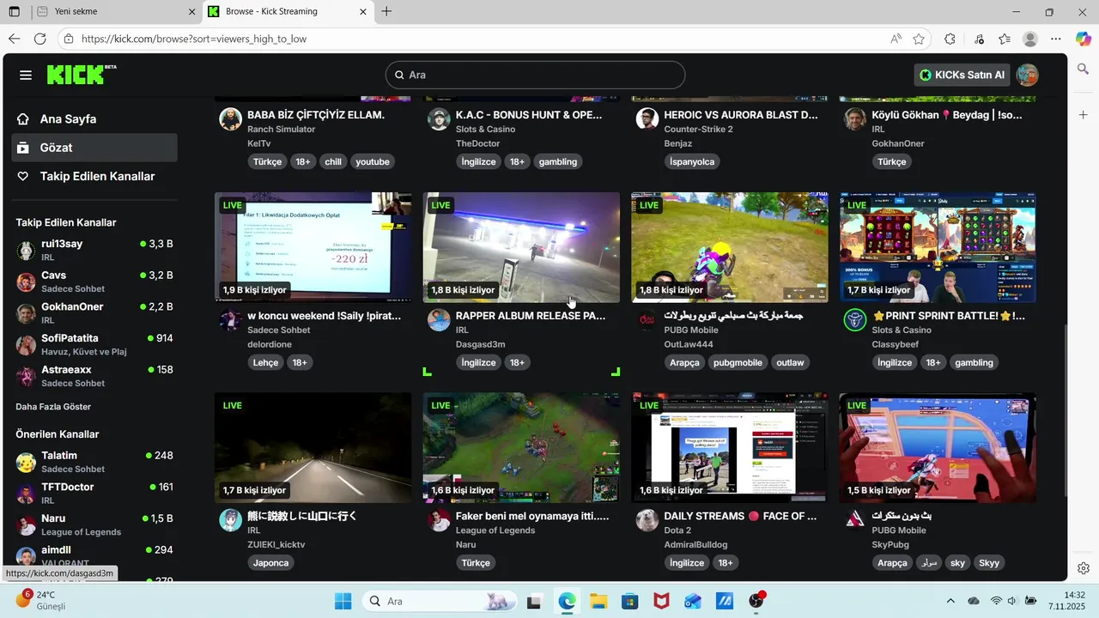Go back in browser
The width and height of the screenshot is (1099, 618).
click(x=14, y=39)
